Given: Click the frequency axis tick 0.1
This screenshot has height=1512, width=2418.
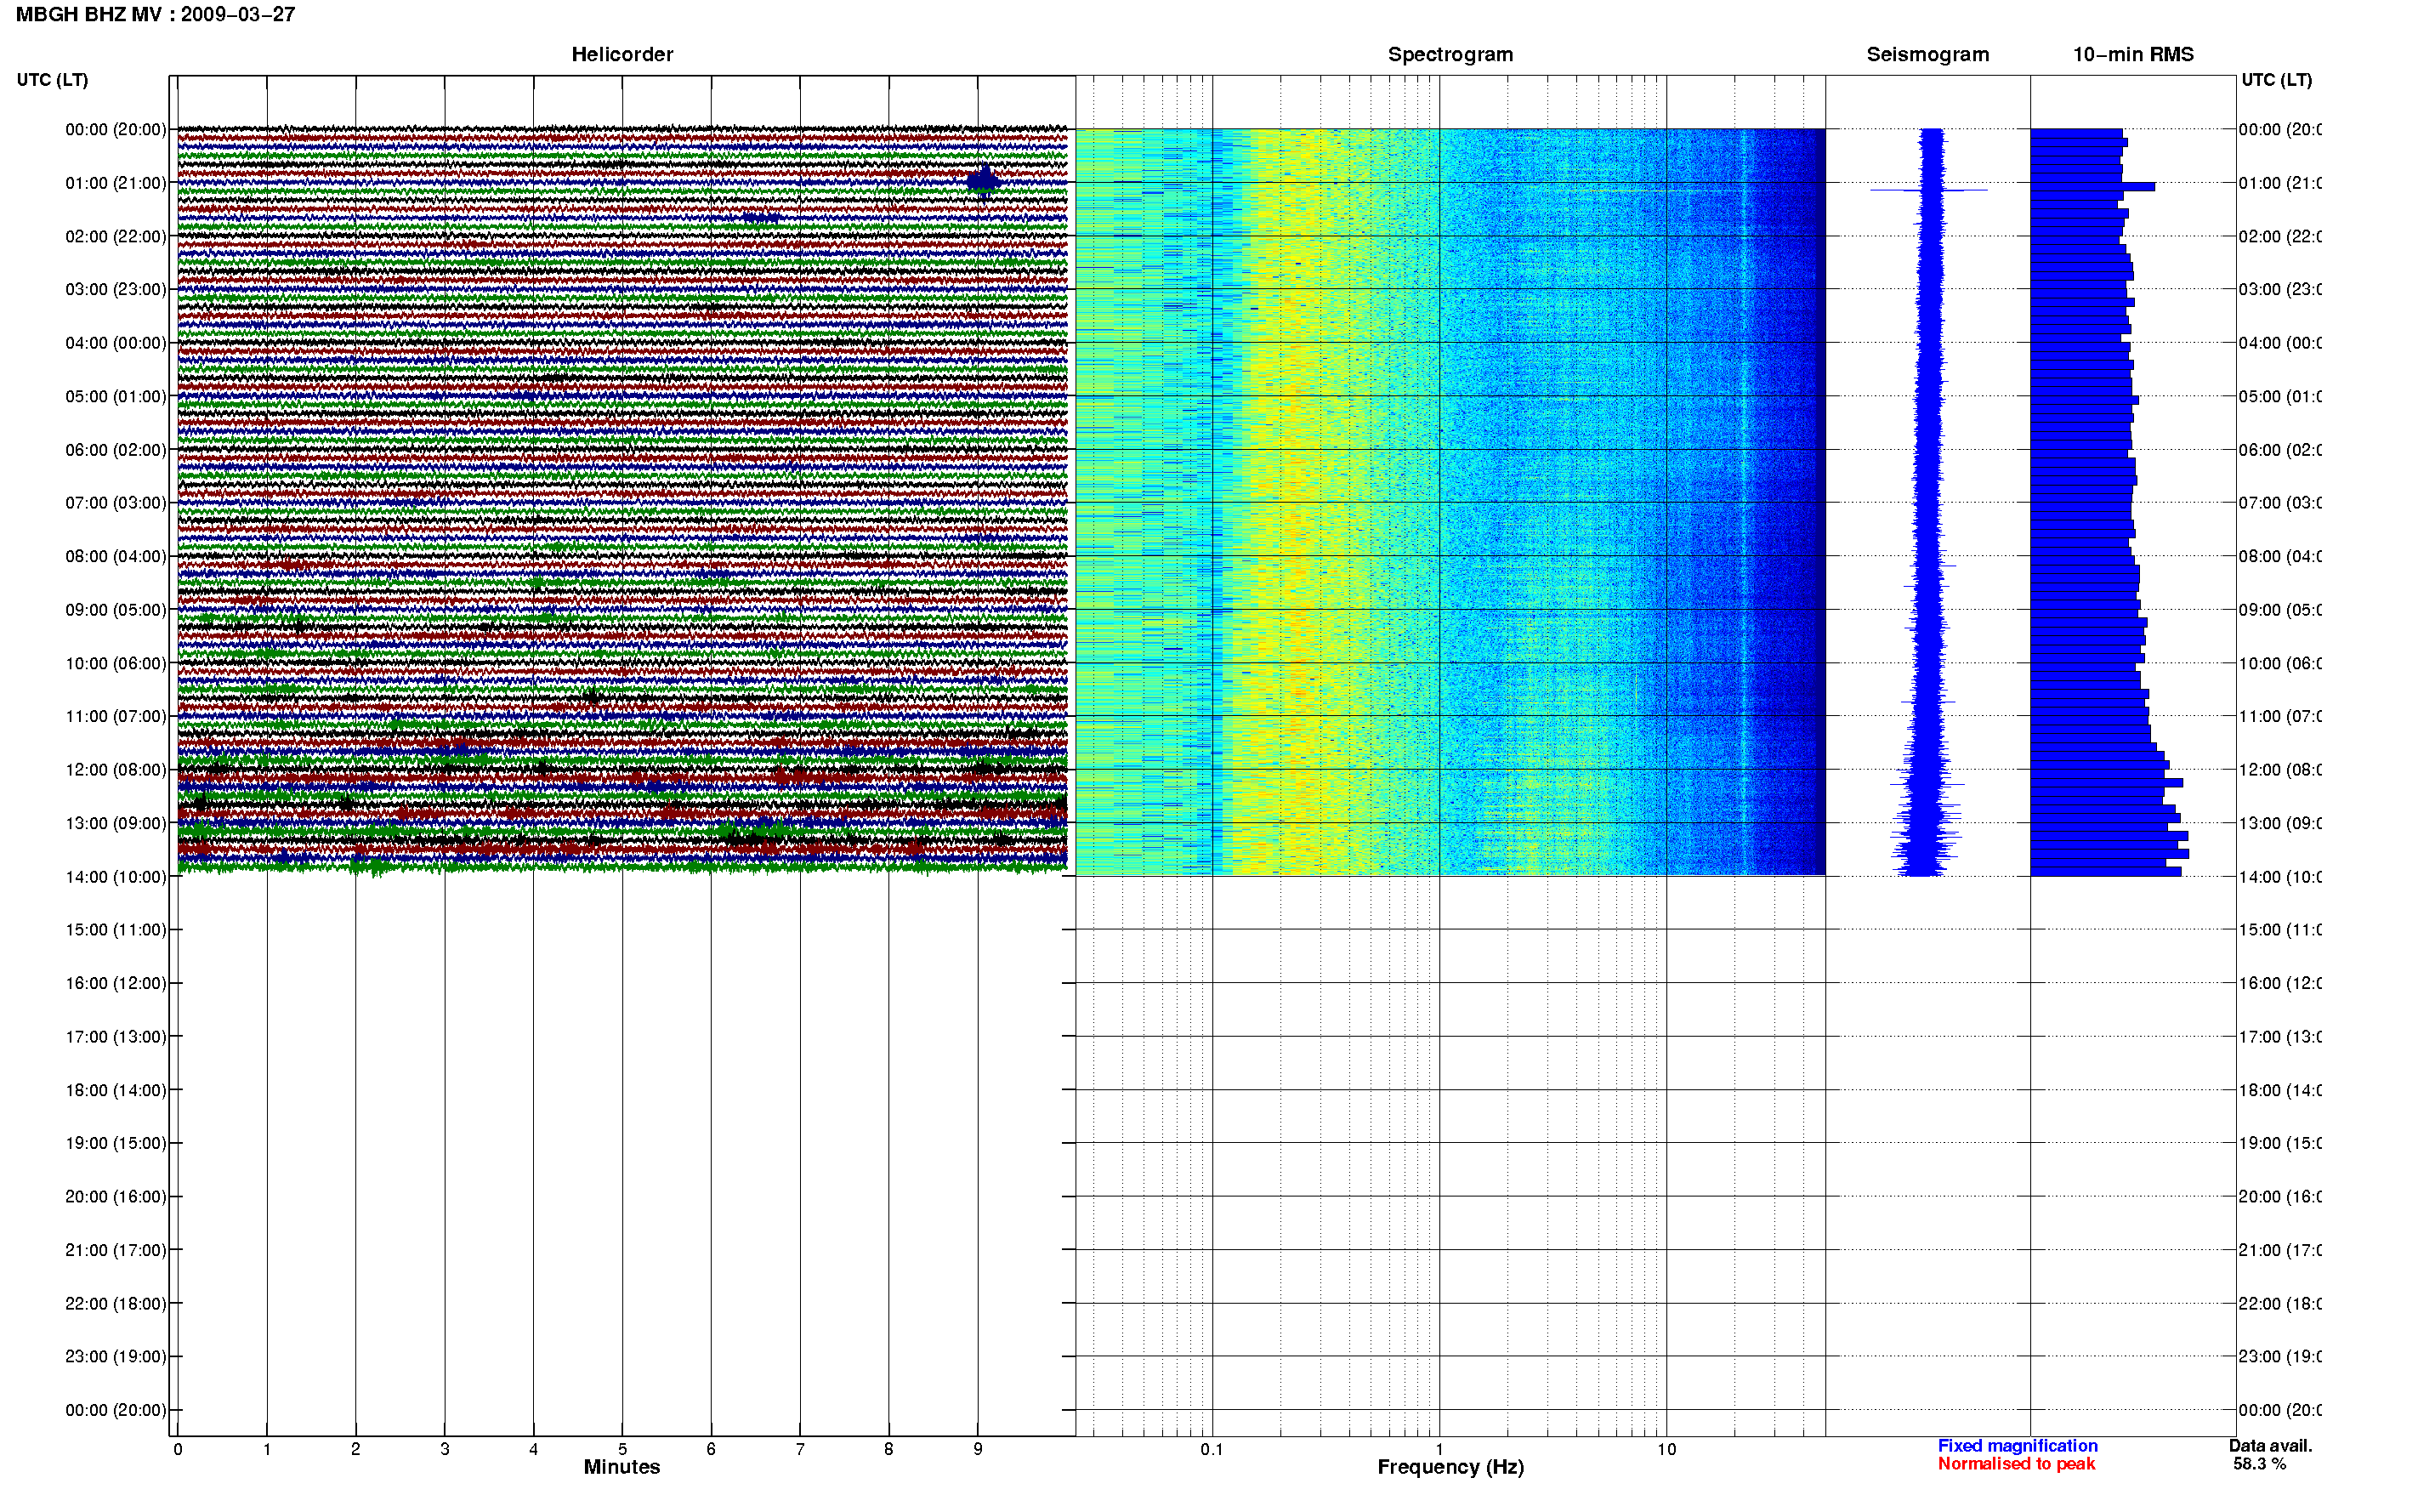Looking at the screenshot, I should [x=1212, y=1449].
